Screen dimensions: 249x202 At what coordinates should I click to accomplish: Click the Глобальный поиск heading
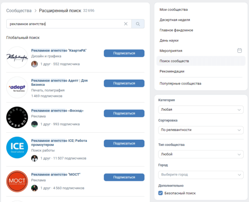click(23, 38)
